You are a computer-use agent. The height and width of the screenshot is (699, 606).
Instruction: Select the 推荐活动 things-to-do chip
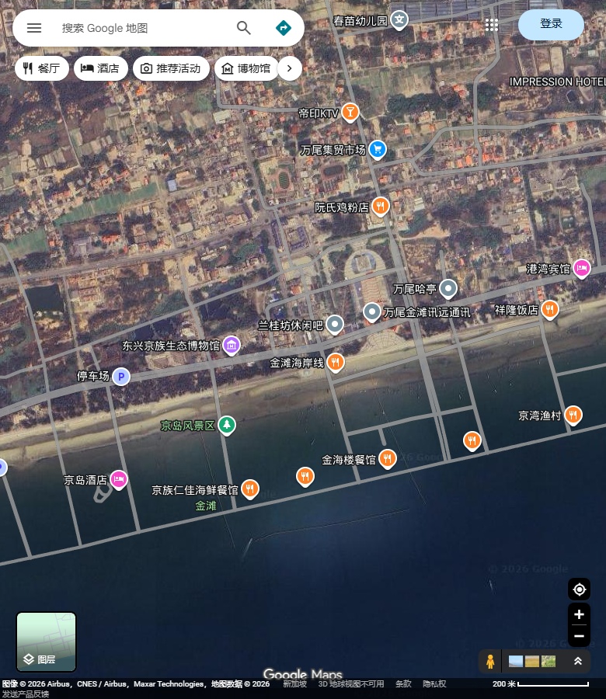[171, 68]
